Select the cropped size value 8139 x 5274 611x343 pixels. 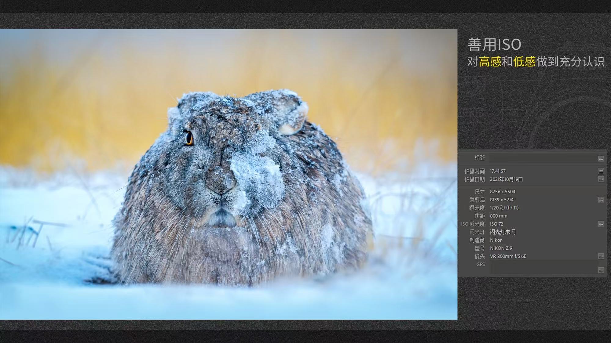[x=502, y=200]
